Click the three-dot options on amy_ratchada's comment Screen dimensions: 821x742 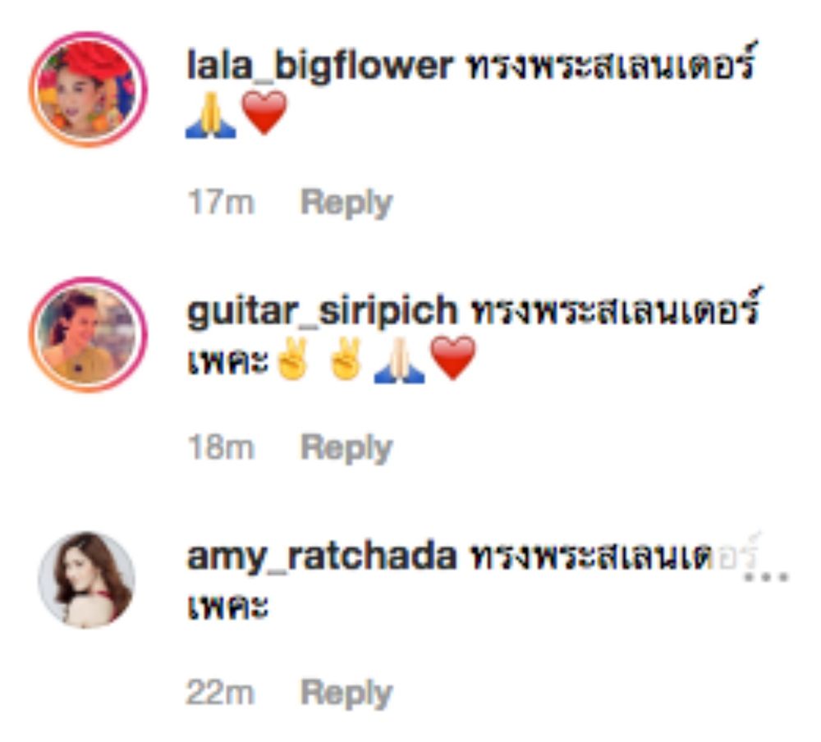tap(767, 577)
